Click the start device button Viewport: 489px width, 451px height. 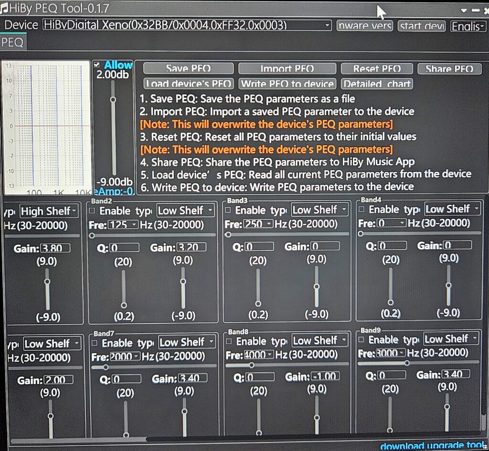click(422, 26)
